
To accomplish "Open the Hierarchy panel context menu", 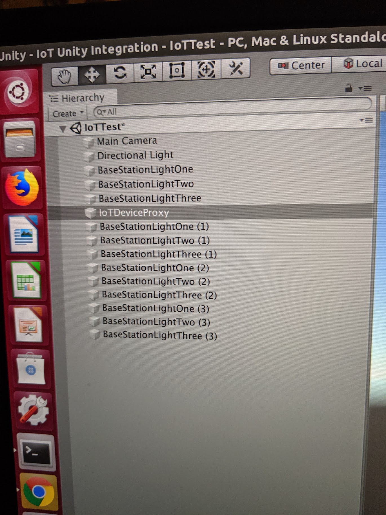I will 365,89.
